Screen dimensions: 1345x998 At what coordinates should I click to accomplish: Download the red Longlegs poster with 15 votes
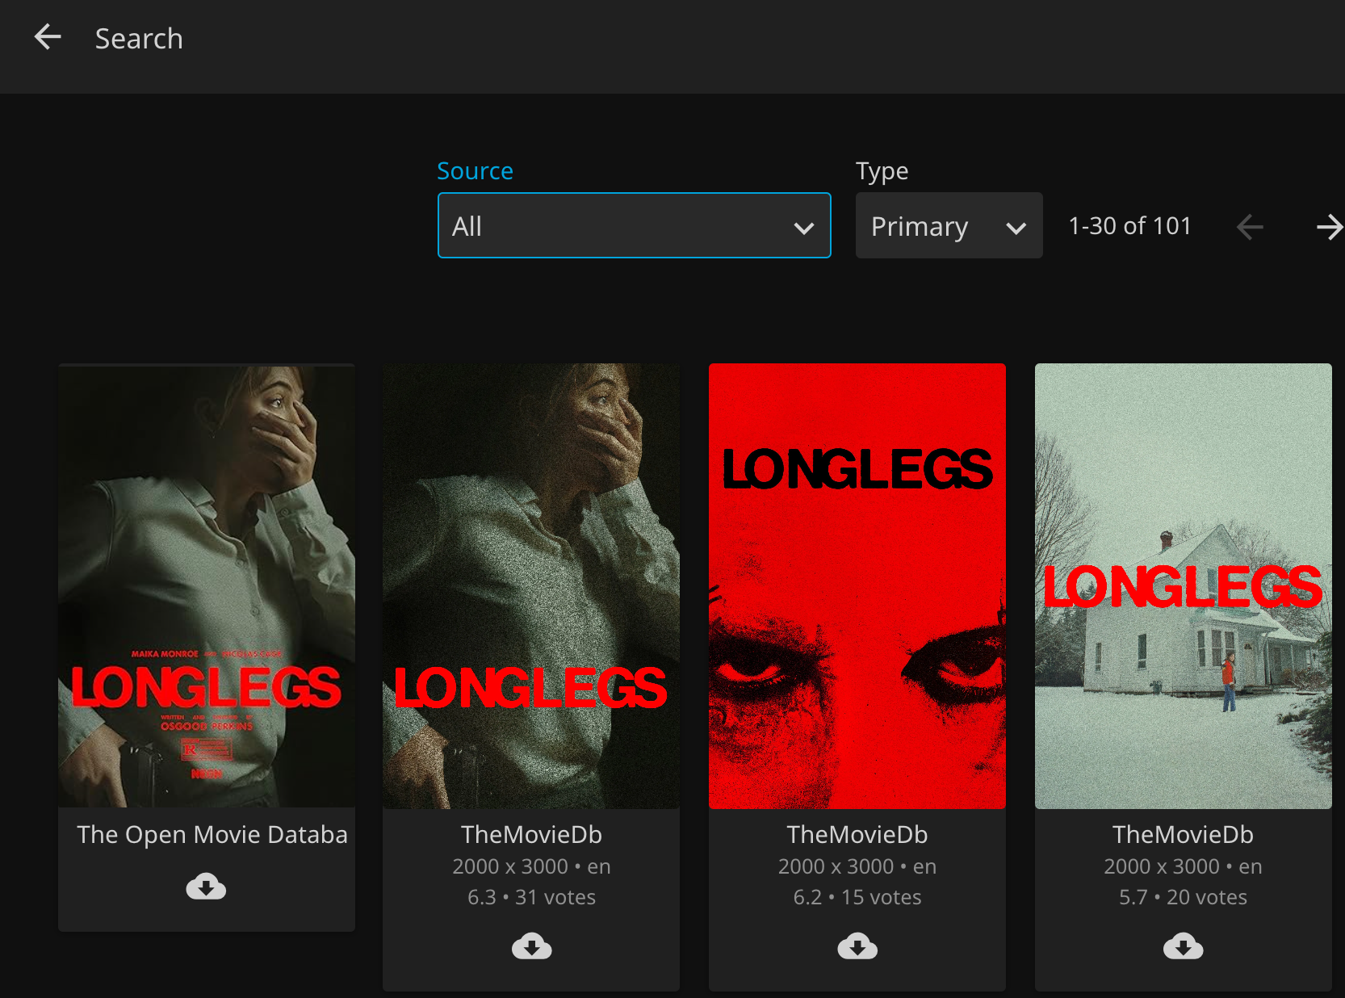click(857, 946)
